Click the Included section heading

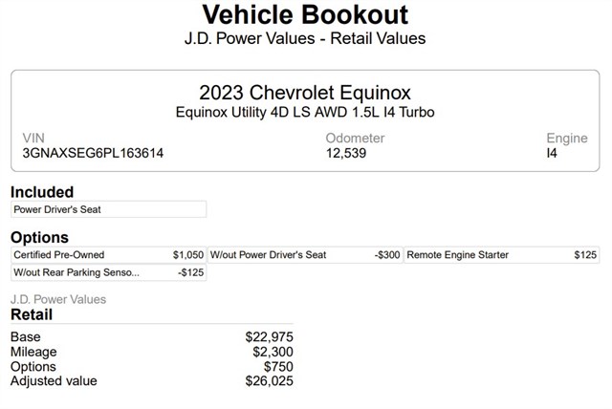click(x=42, y=192)
